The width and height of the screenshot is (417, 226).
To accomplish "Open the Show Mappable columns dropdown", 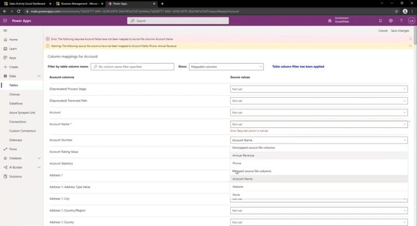I will (226, 67).
